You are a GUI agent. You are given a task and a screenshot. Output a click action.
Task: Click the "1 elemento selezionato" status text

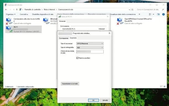tap(25, 86)
